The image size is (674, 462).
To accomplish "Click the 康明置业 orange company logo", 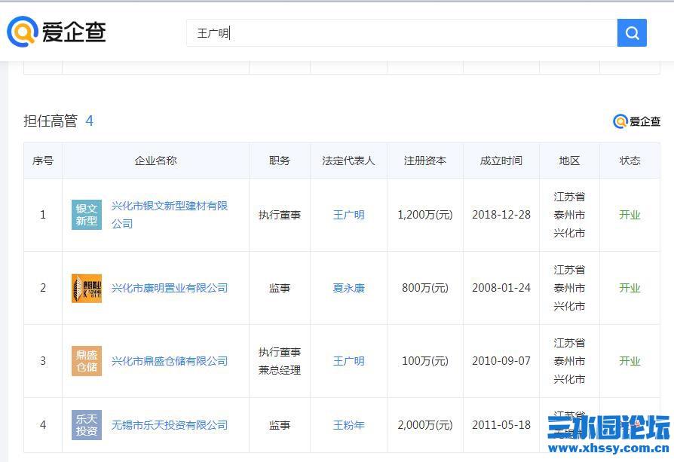I will (87, 288).
